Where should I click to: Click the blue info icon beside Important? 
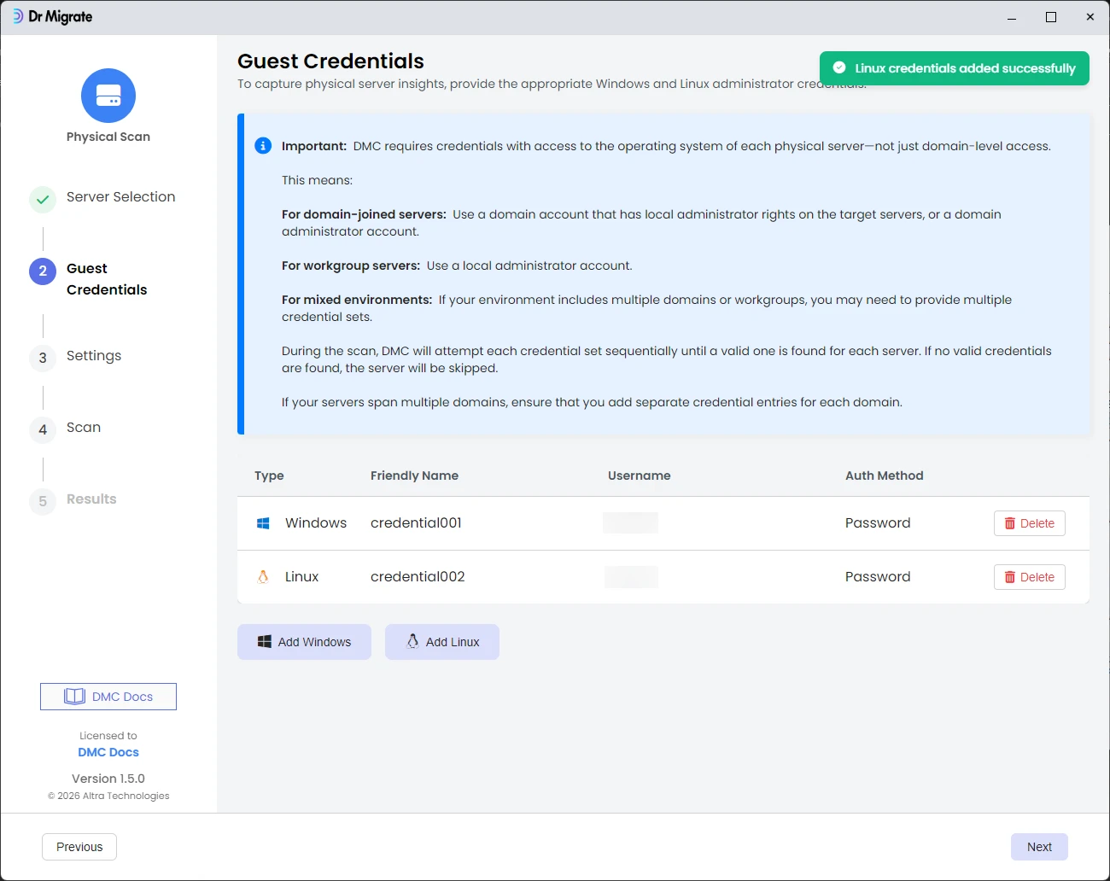tap(263, 146)
